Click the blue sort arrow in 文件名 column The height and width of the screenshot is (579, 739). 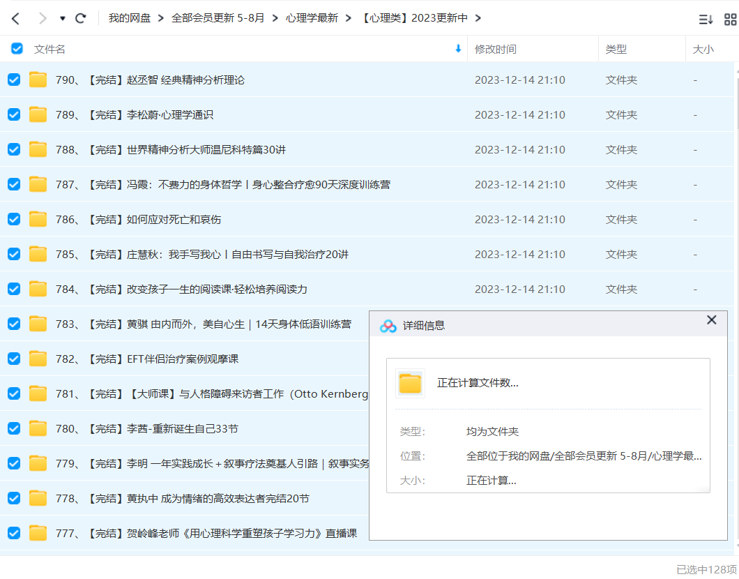[458, 49]
